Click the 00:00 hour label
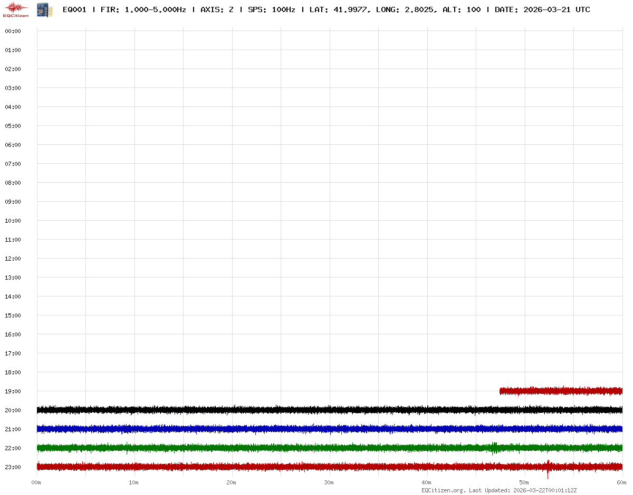Image resolution: width=633 pixels, height=495 pixels. tap(13, 31)
